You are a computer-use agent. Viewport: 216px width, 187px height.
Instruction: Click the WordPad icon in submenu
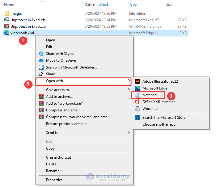click(x=137, y=109)
